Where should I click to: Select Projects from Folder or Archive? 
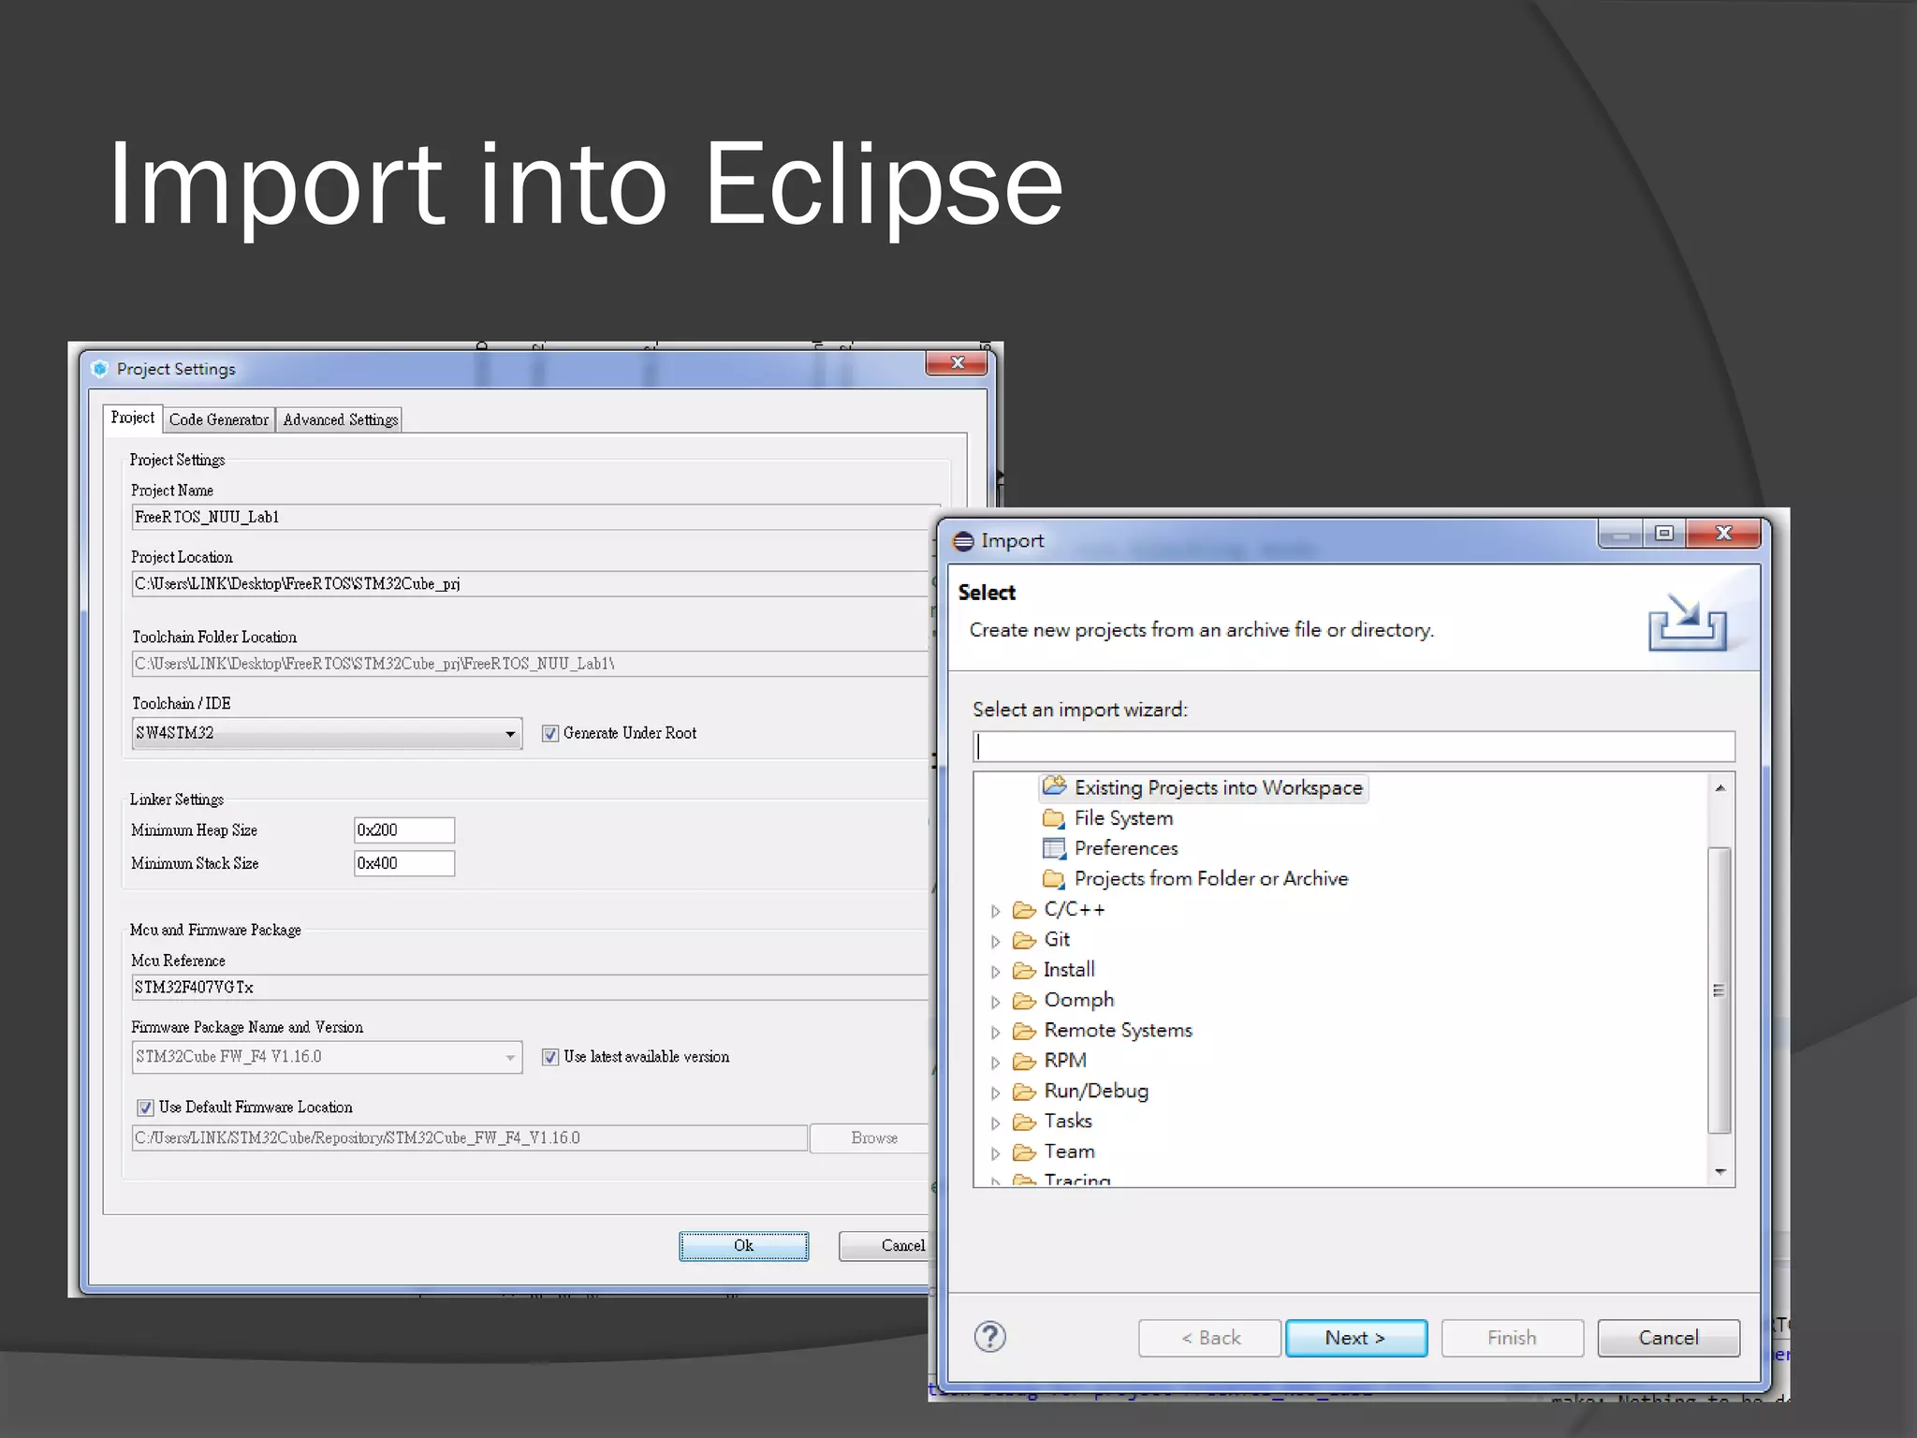pos(1211,878)
